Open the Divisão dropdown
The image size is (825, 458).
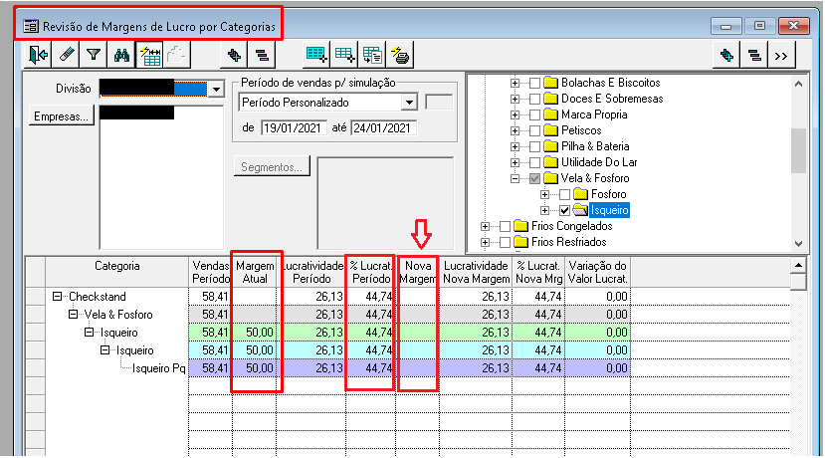point(216,89)
